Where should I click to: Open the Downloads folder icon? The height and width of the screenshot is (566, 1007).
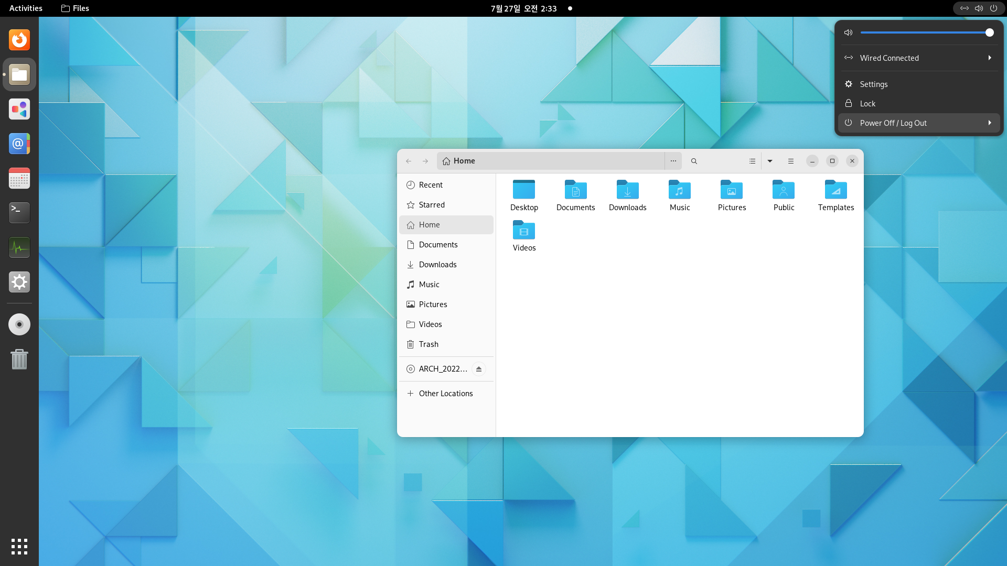click(x=627, y=190)
